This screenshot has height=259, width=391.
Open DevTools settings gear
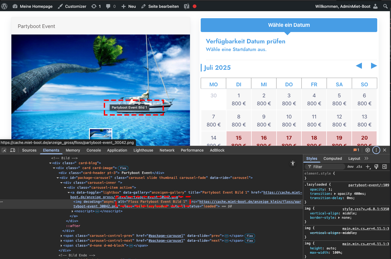(x=367, y=150)
